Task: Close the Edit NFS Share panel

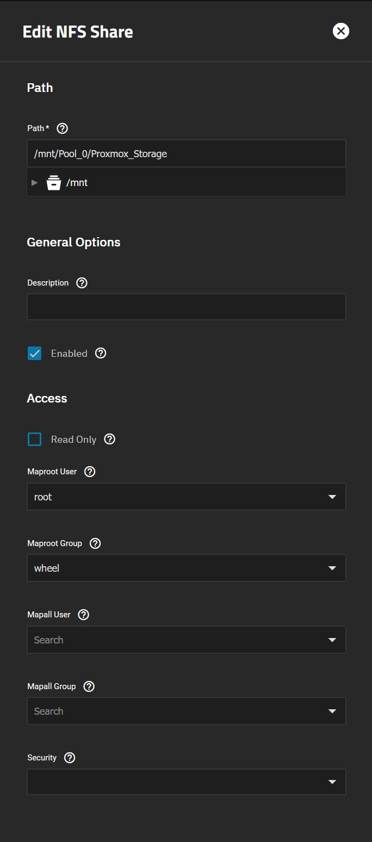Action: click(x=341, y=31)
